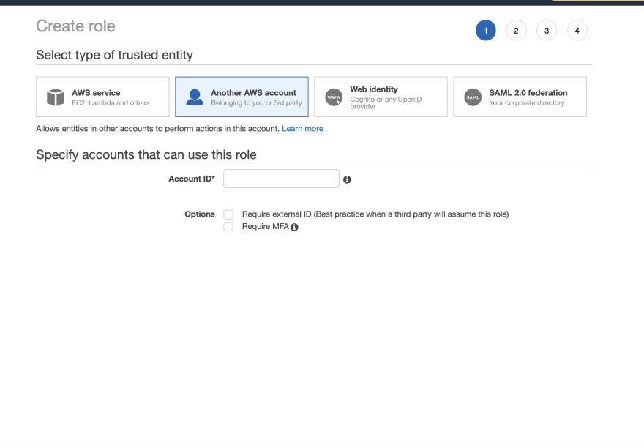Click the info icon next to Require MFA
This screenshot has width=644, height=448.
tap(294, 227)
